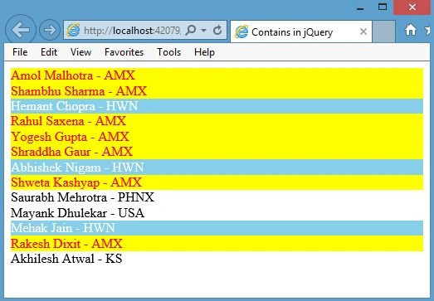Click the Internet Explorer icon in address bar

pyautogui.click(x=73, y=30)
